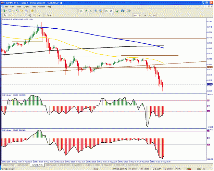The width and height of the screenshot is (214, 171).
Task: Click the magnifier Strategy Tester icon
Action: [x=26, y=11]
